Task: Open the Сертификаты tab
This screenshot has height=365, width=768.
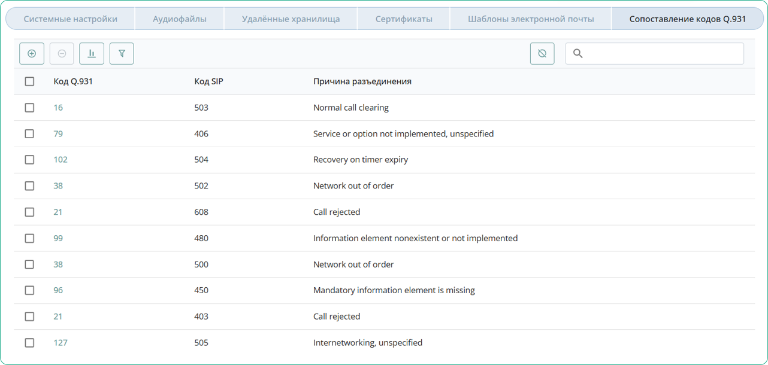Action: pyautogui.click(x=404, y=19)
